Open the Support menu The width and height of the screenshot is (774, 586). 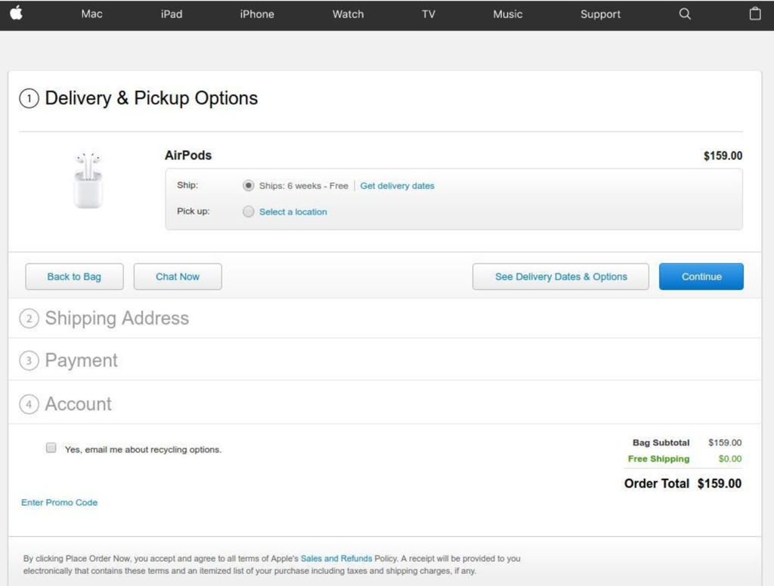(600, 14)
